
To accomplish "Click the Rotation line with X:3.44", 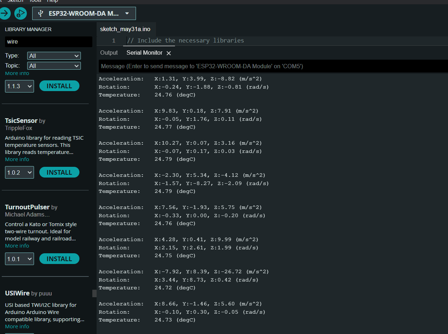I will point(178,280).
